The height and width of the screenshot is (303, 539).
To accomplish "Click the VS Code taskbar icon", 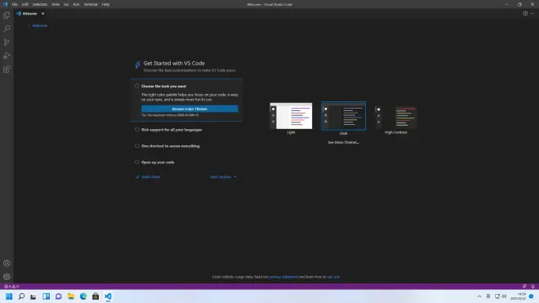I will click(108, 296).
